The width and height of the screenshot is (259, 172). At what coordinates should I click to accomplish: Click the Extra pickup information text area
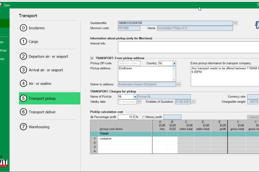pos(225,76)
